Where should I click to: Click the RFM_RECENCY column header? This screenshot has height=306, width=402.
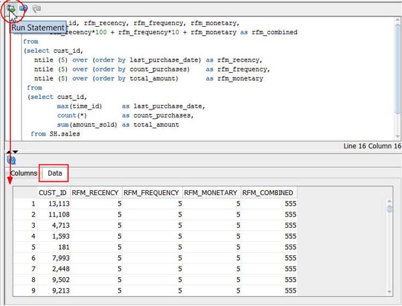96,193
